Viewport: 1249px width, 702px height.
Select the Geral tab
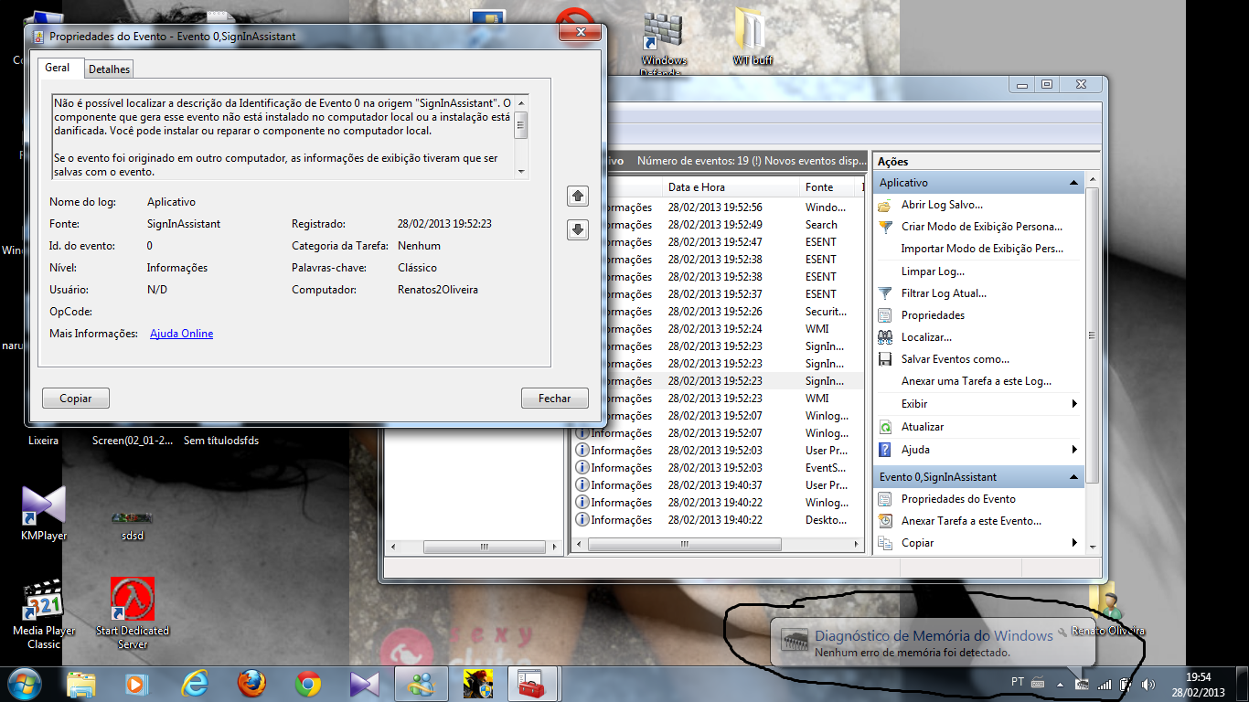coord(58,68)
